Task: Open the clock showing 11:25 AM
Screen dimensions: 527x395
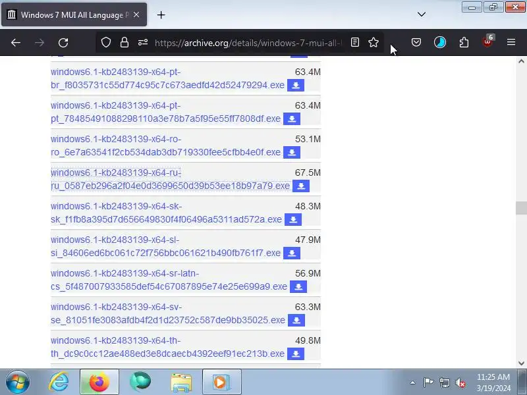Action: [493, 382]
